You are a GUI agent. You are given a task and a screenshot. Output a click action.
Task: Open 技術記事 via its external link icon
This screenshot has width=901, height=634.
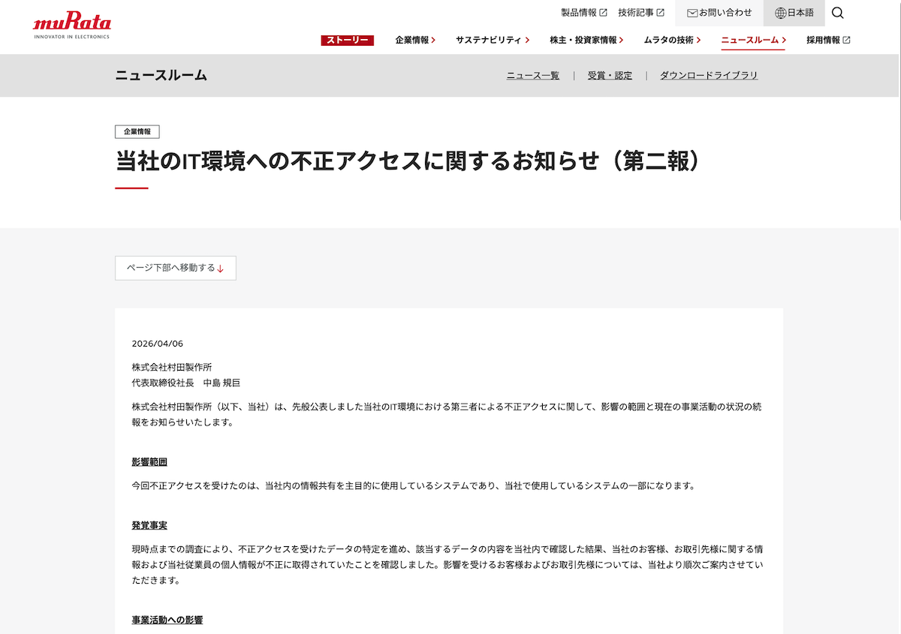point(661,11)
